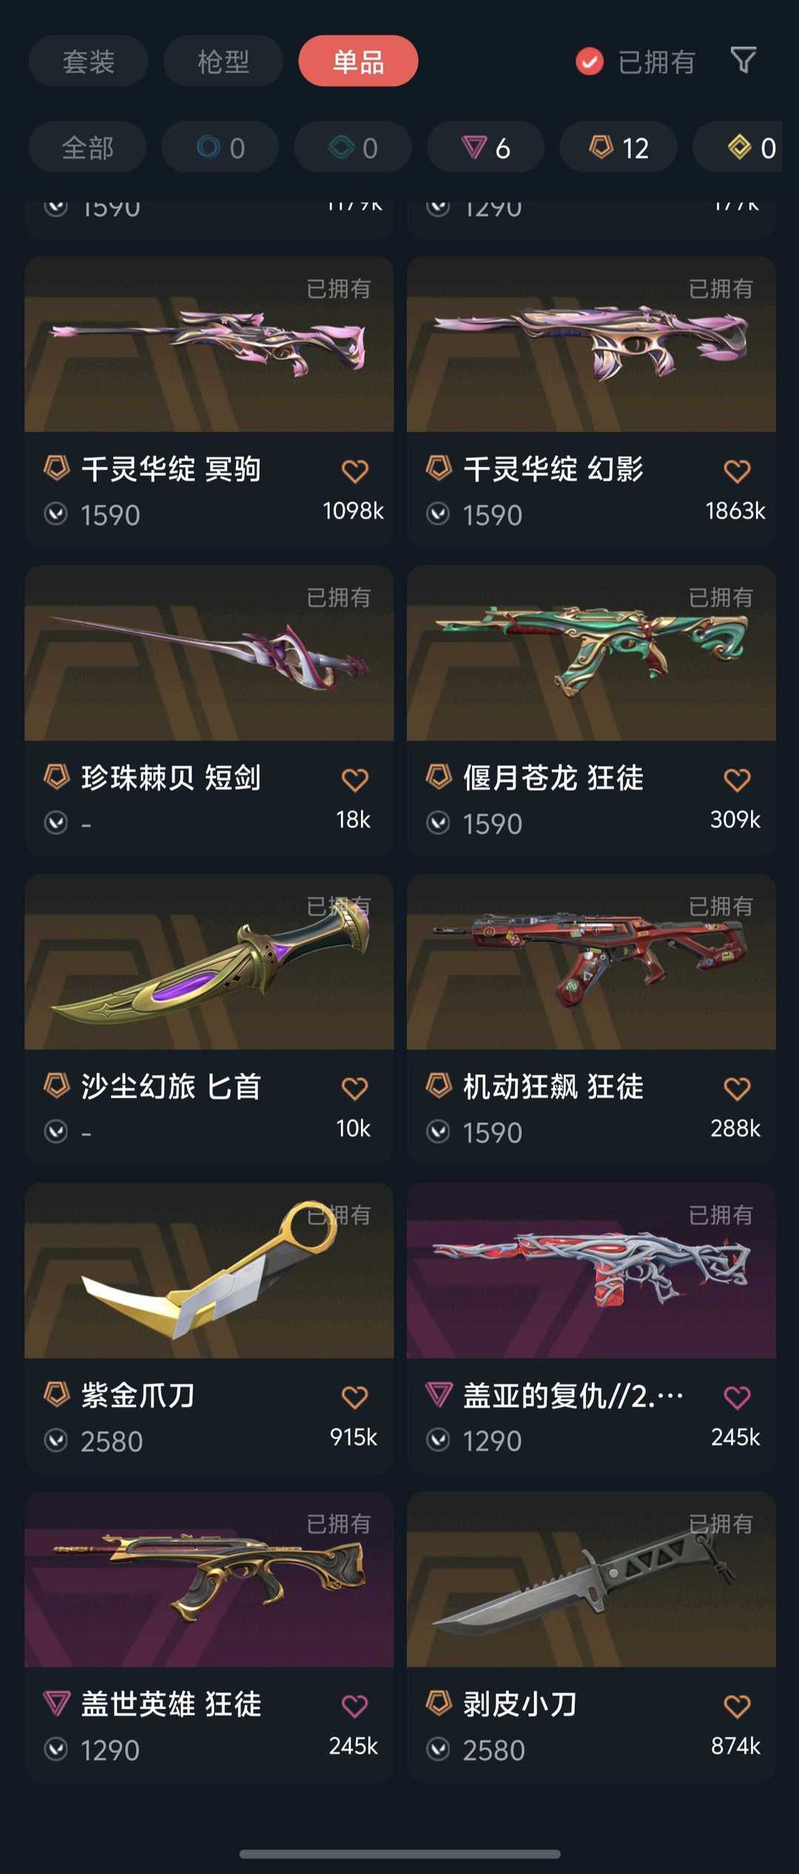
Task: Heart the 紫金爪刀 knife skin
Action: click(355, 1397)
